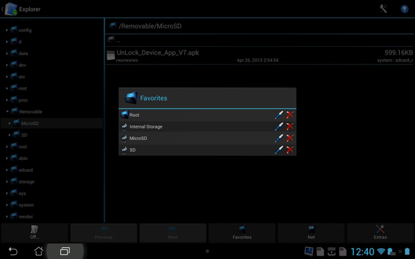Remove SD favorite with red X
Image resolution: width=415 pixels, height=259 pixels.
pos(290,150)
